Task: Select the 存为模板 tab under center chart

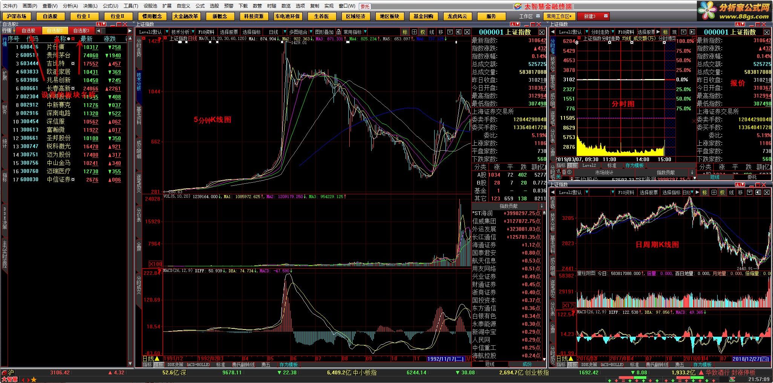Action: click(288, 365)
